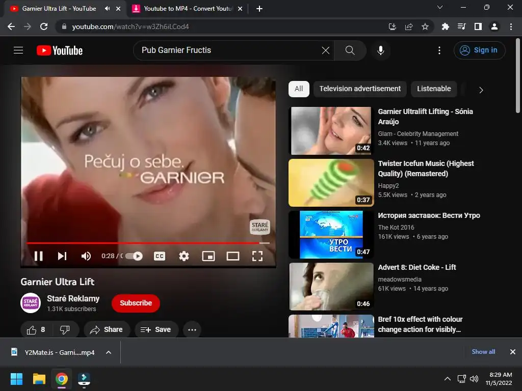Open the Glam - Celebrity Management channel
The width and height of the screenshot is (522, 391).
pyautogui.click(x=418, y=134)
